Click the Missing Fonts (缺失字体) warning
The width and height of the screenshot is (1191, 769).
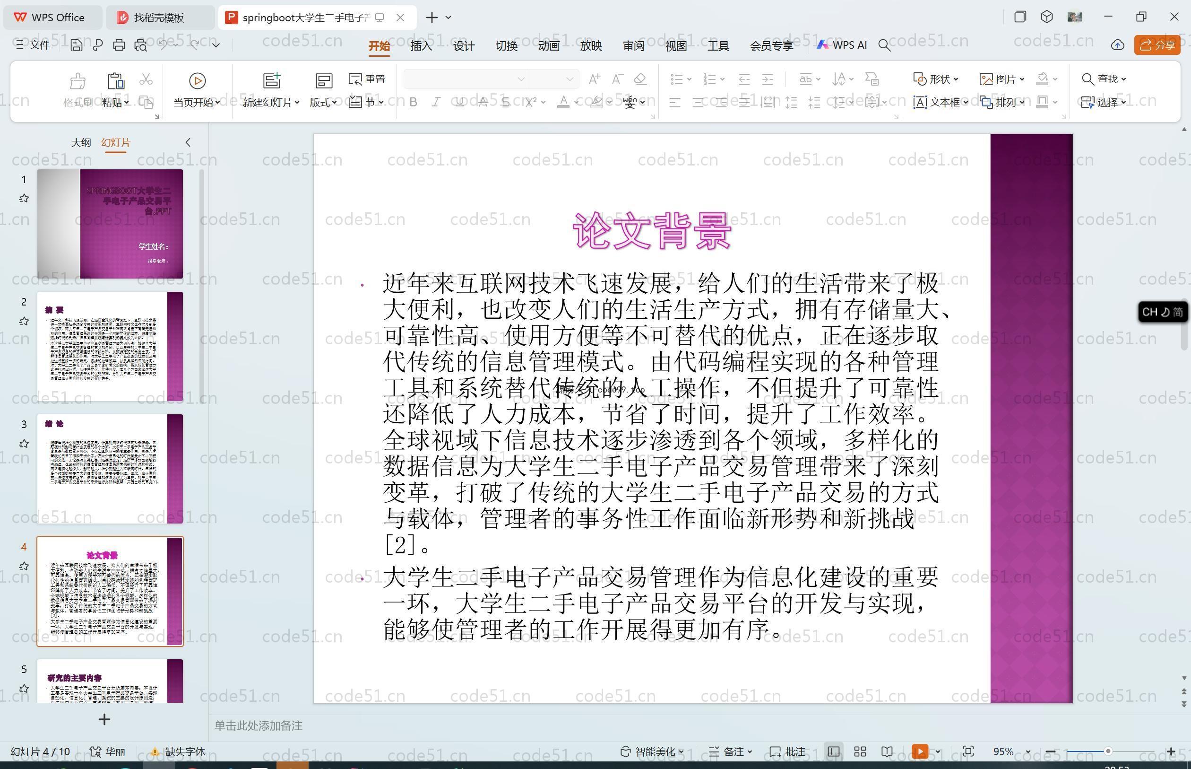tap(178, 752)
